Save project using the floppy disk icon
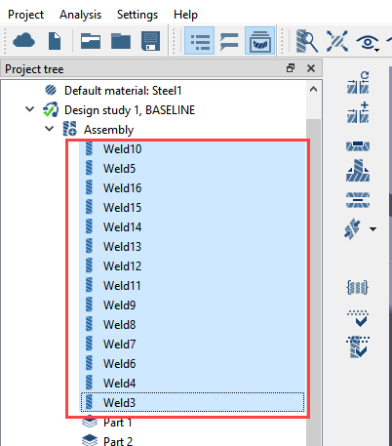392x446 pixels. tap(151, 41)
